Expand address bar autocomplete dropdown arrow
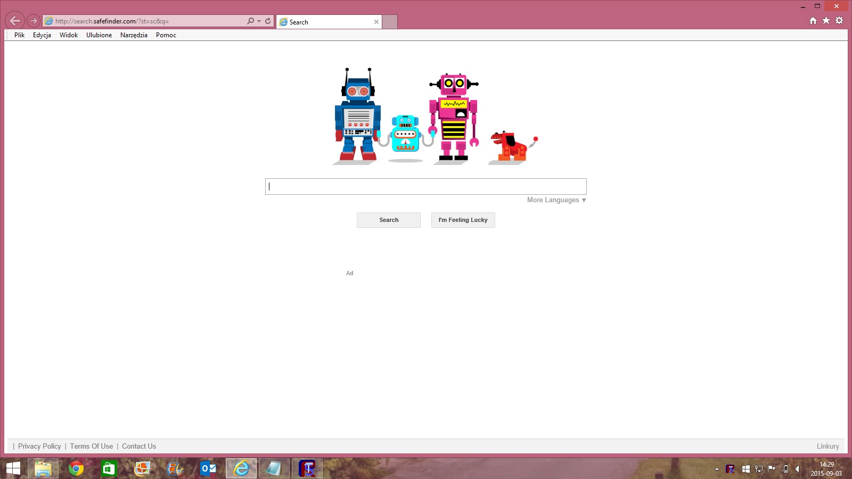 tap(259, 21)
